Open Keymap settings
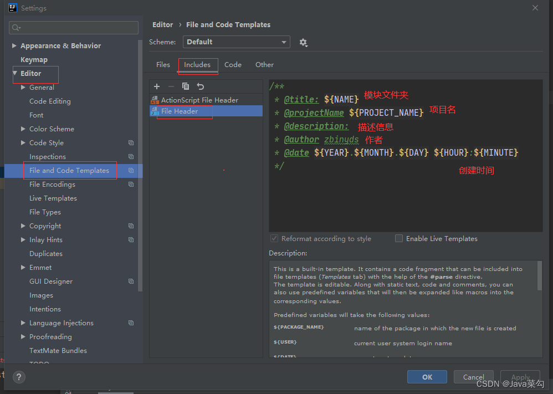 pos(34,60)
